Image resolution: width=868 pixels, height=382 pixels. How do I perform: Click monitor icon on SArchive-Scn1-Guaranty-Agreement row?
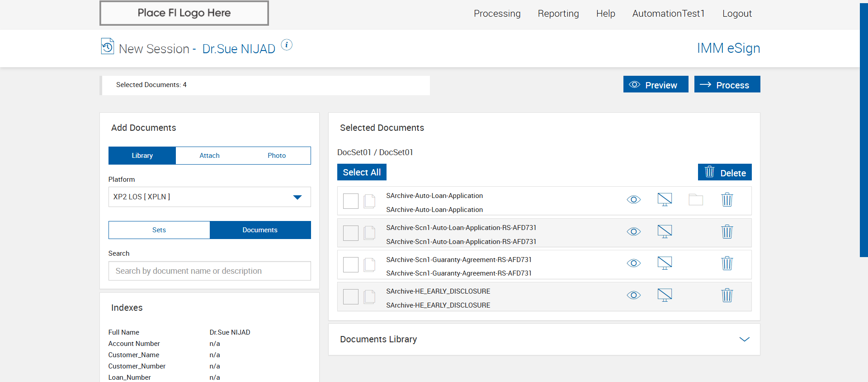tap(664, 263)
